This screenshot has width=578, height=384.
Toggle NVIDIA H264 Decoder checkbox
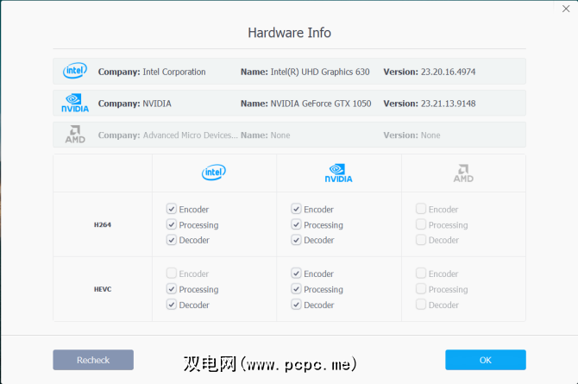pos(296,240)
